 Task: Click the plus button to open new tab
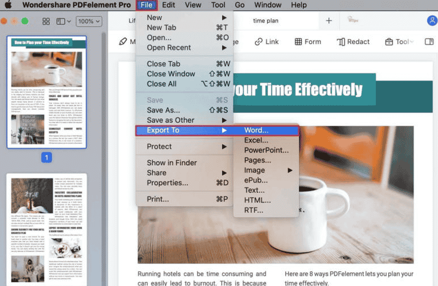tap(328, 21)
